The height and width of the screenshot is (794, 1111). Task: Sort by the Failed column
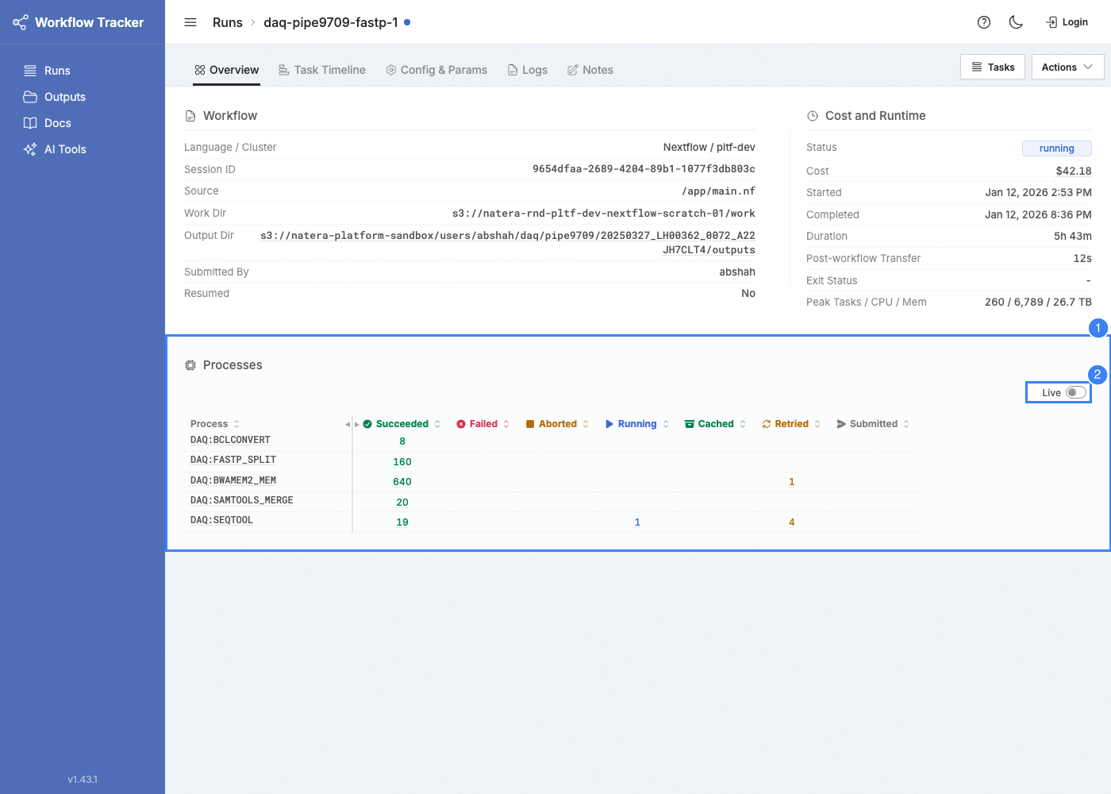click(506, 424)
